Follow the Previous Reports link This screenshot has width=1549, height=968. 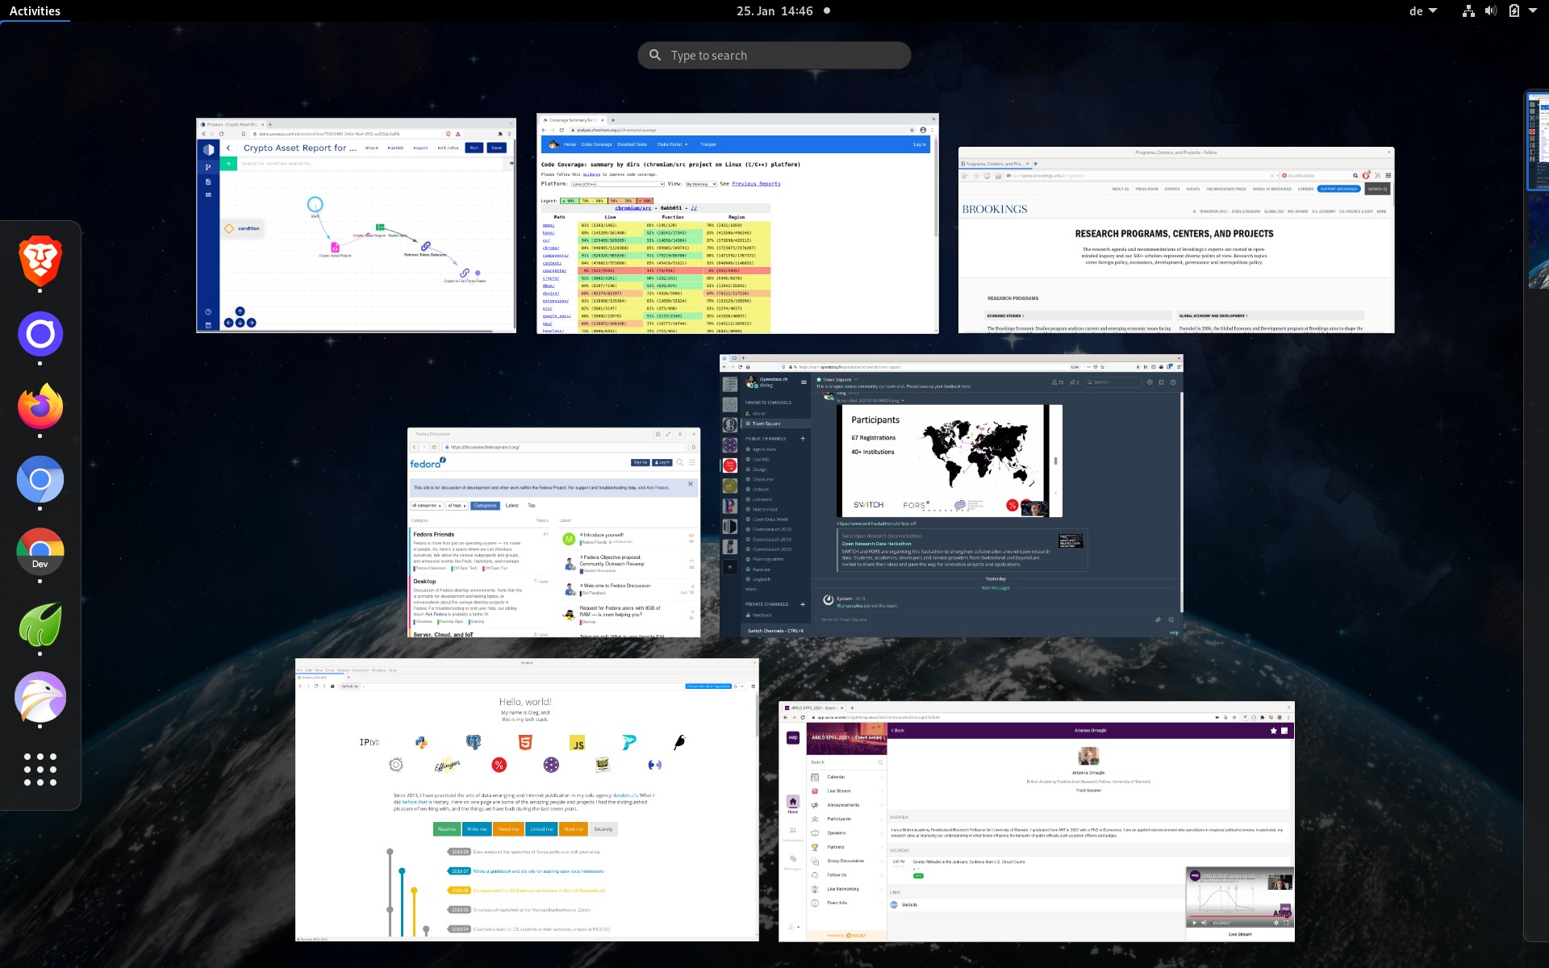756,184
